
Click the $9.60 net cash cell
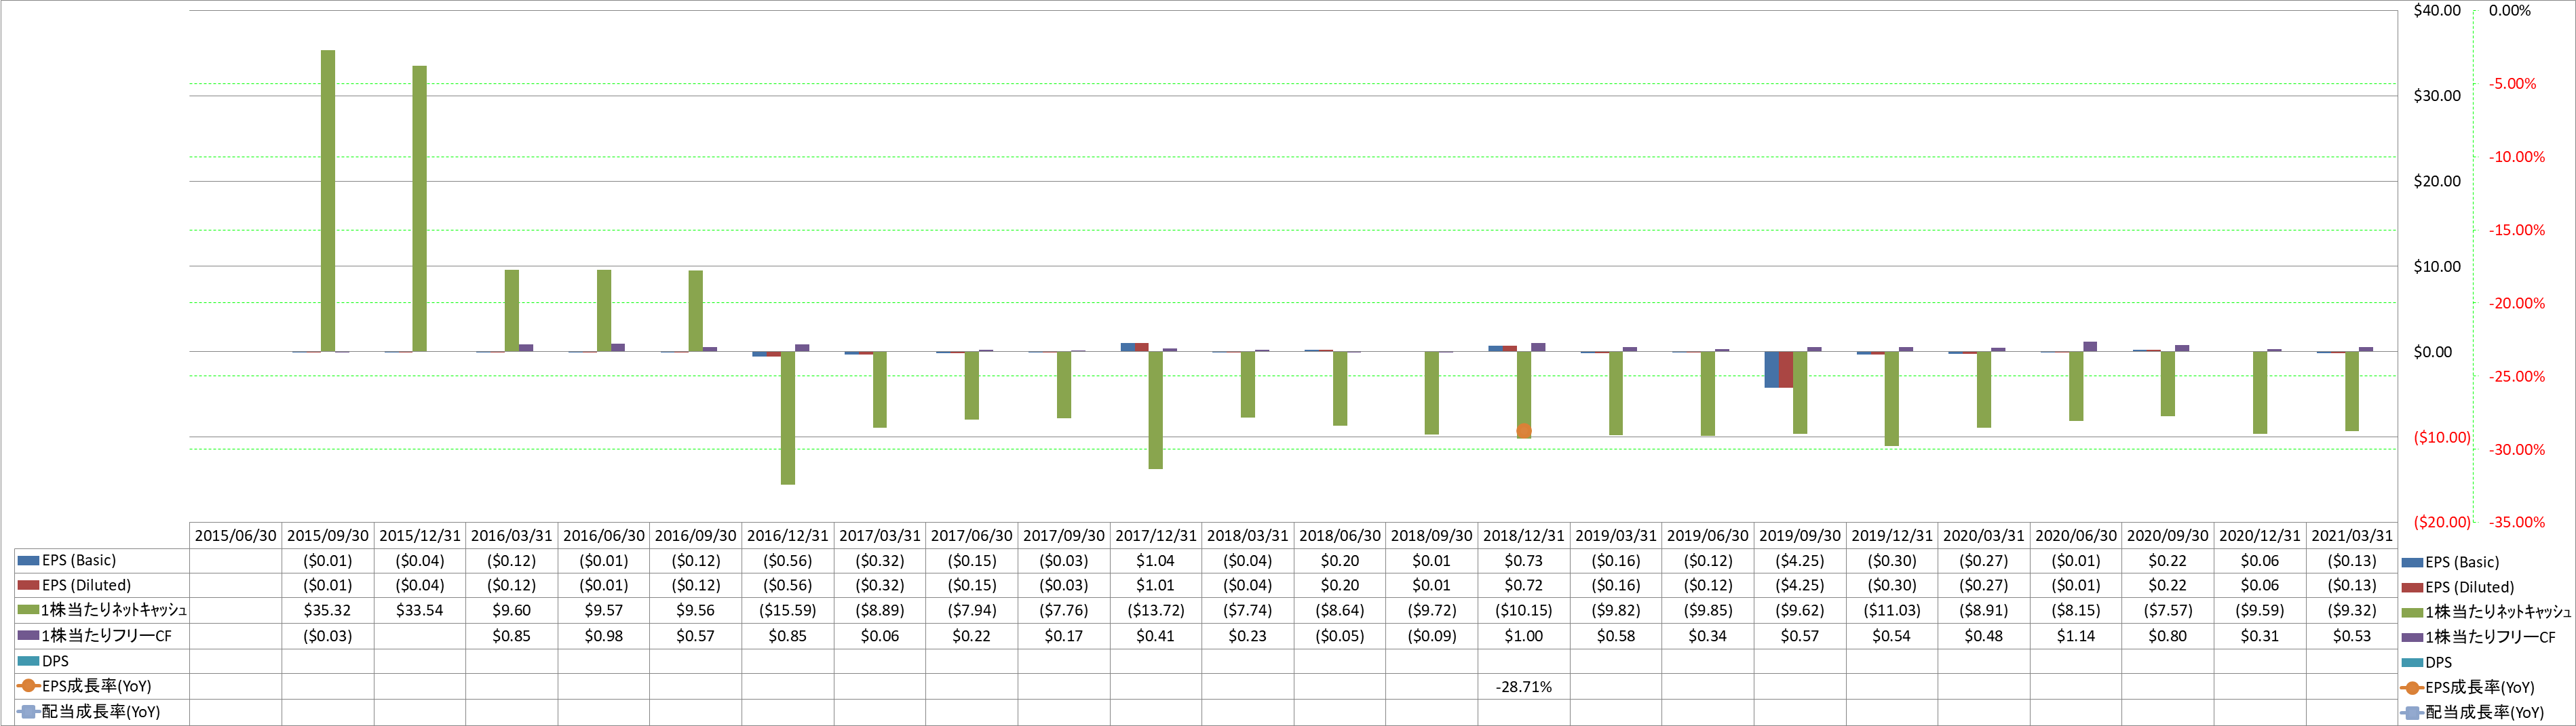point(512,610)
